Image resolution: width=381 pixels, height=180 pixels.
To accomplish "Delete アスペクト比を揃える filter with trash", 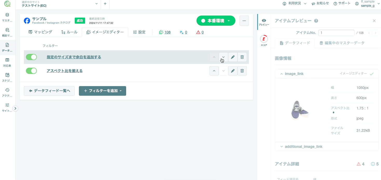I will coord(242,71).
